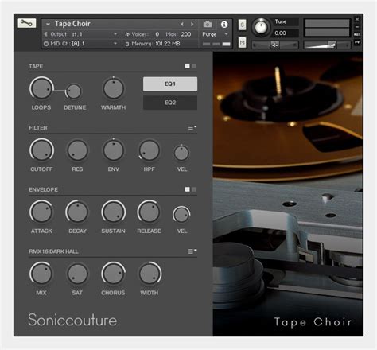
Task: Click the WARMTH knob
Action: [113, 88]
